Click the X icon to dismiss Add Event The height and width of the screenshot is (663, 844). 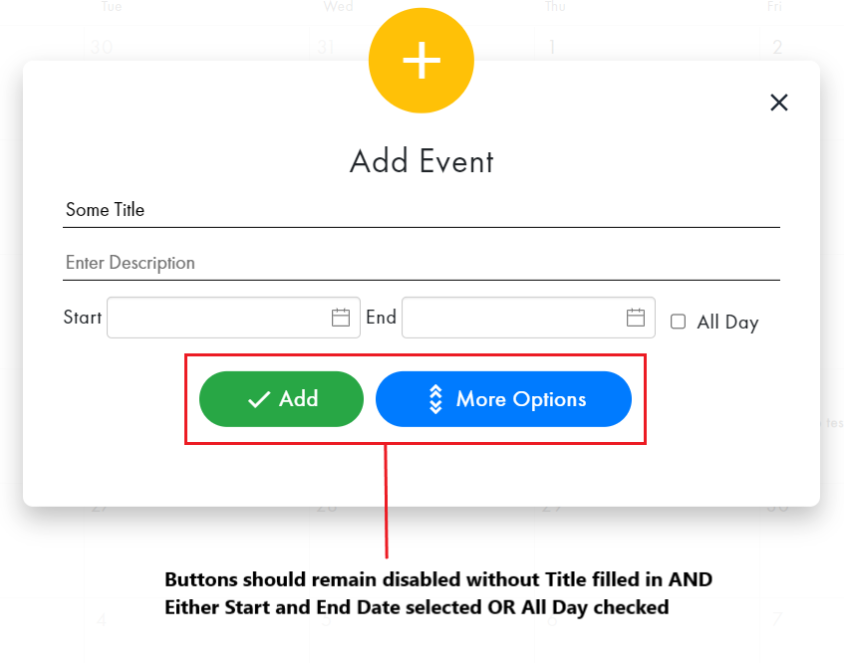pyautogui.click(x=778, y=102)
